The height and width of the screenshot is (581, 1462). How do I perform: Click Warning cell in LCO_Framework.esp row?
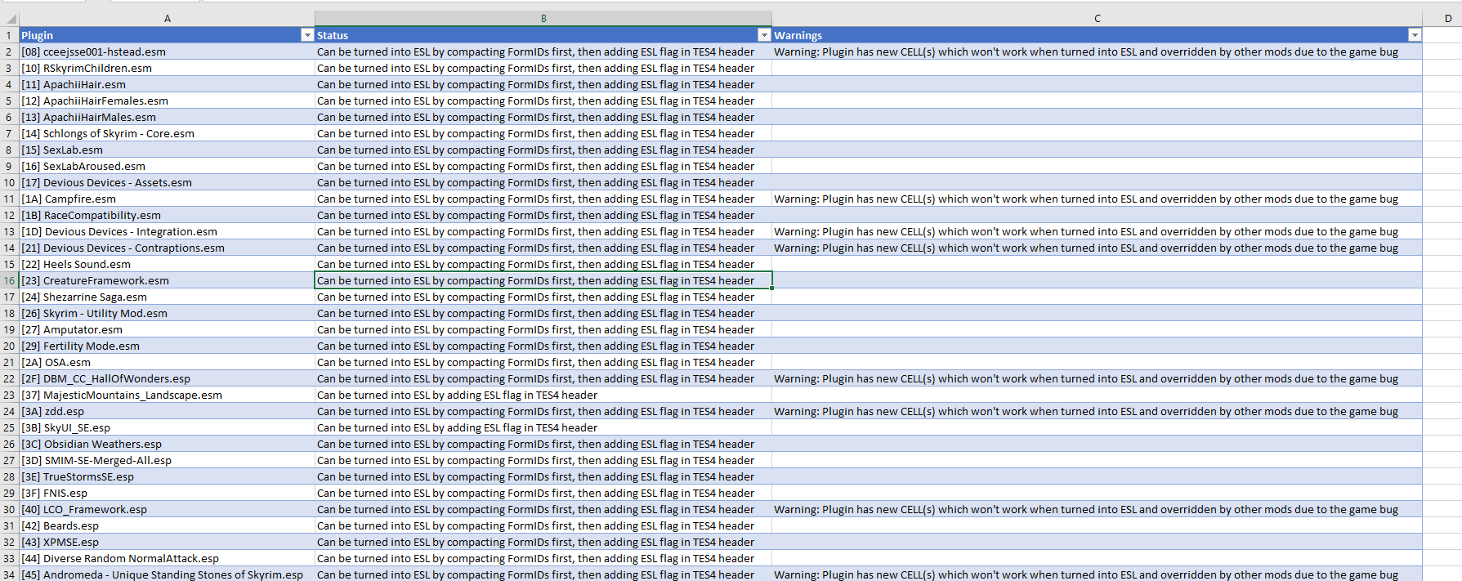[1097, 509]
